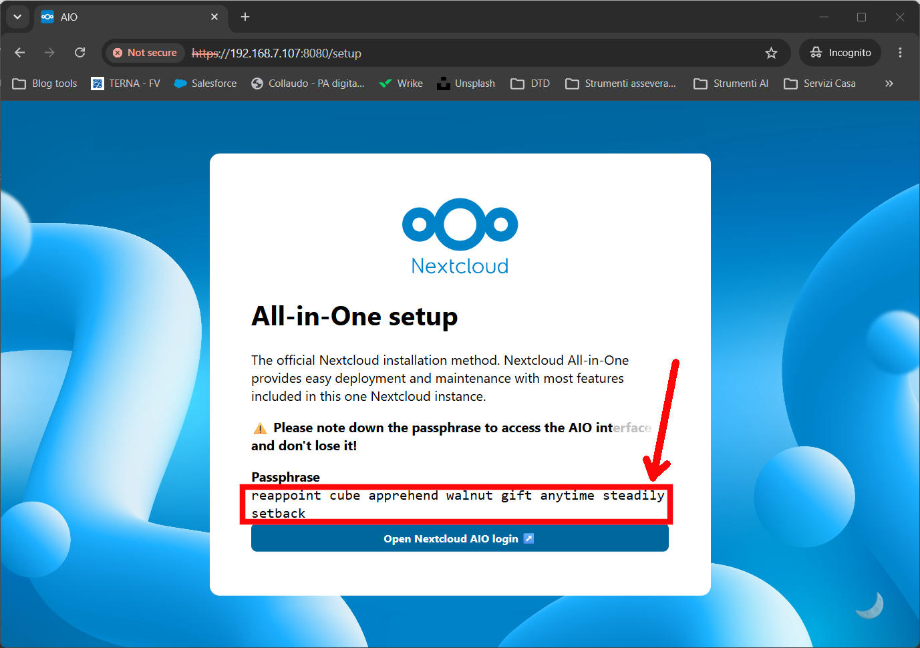Click the Salesforce cloud icon
Screen dimensions: 920x648
180,84
